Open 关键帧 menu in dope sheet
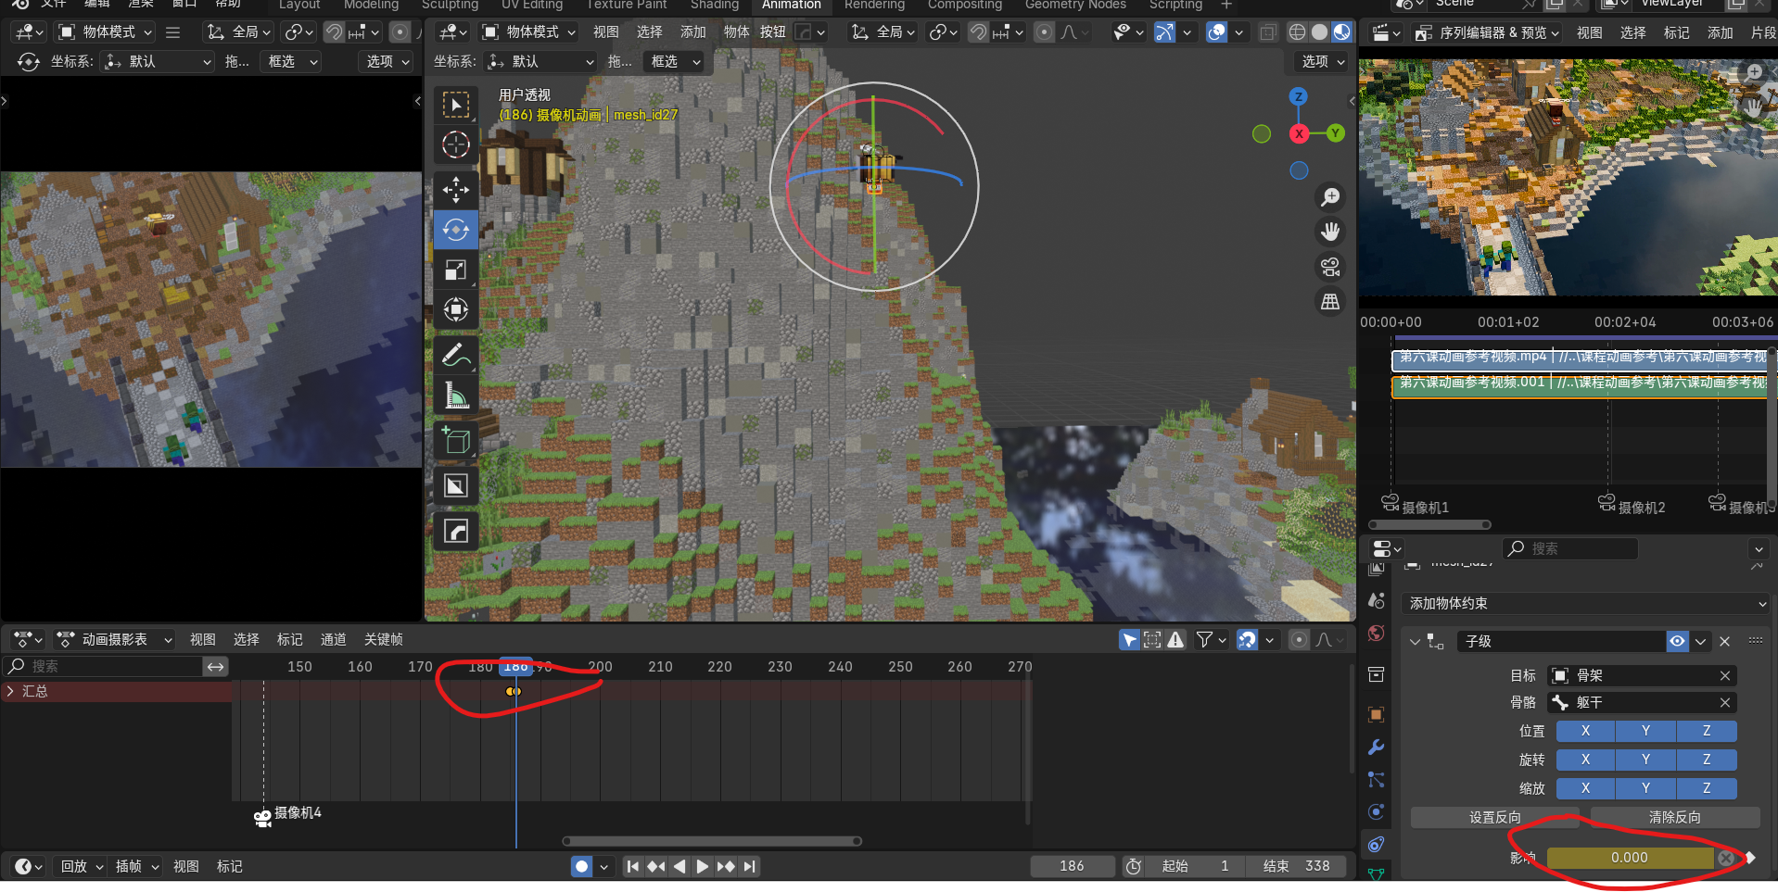Image resolution: width=1778 pixels, height=892 pixels. coord(383,639)
